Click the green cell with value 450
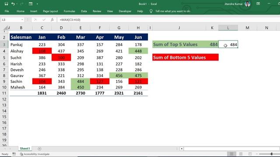This screenshot has height=157, width=280. 80,87
